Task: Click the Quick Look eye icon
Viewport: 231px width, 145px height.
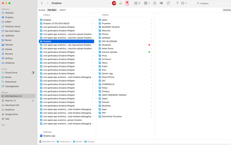Action: point(161,3)
